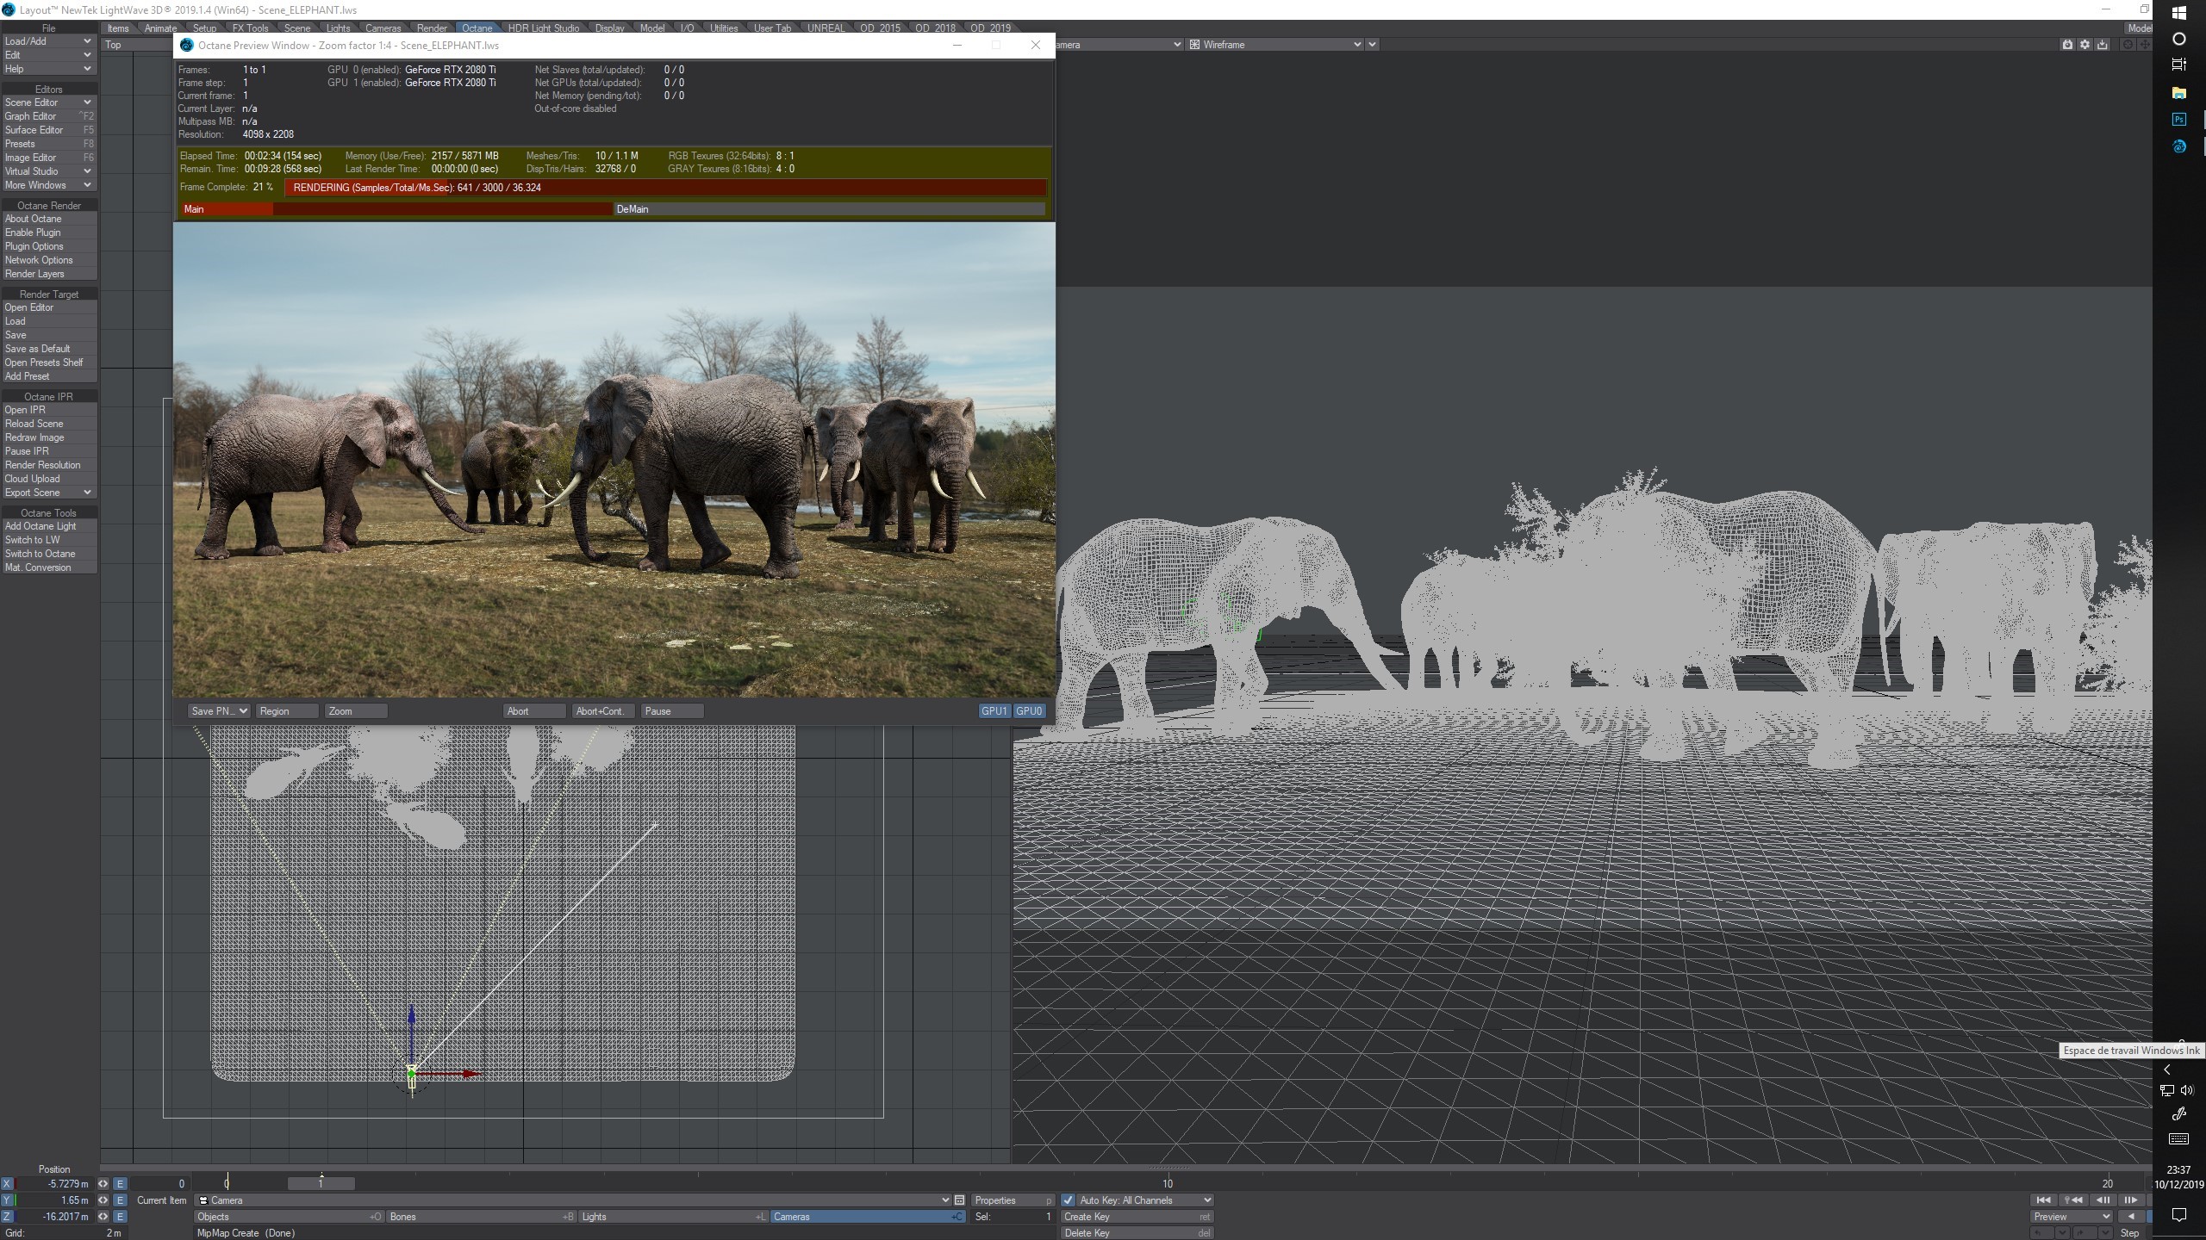Toggle GPU0 button in Octane preview
This screenshot has width=2206, height=1240.
click(x=1029, y=711)
